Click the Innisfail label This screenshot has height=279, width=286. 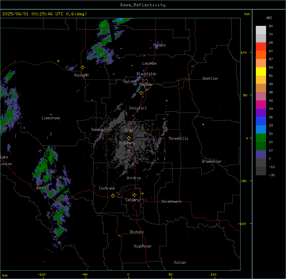pyautogui.click(x=138, y=108)
